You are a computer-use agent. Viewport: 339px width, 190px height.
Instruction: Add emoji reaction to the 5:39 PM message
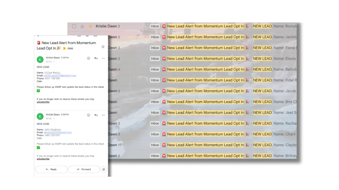tap(88, 115)
